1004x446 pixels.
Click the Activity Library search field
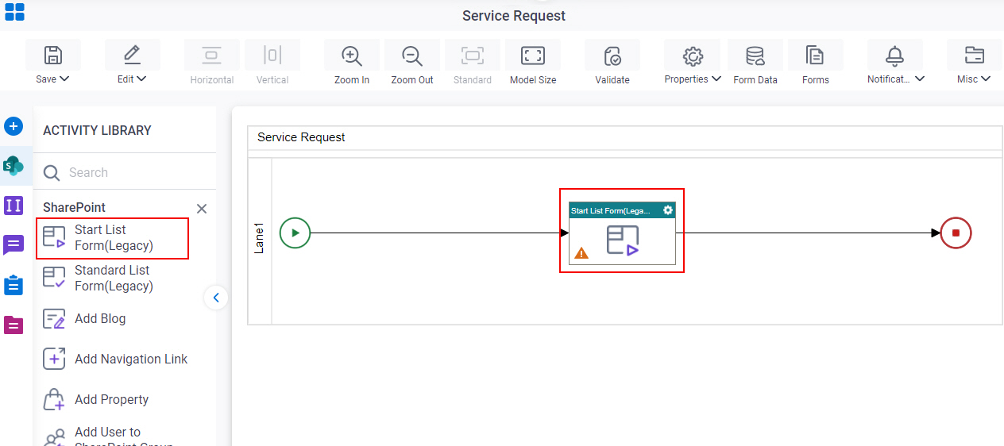(x=125, y=172)
